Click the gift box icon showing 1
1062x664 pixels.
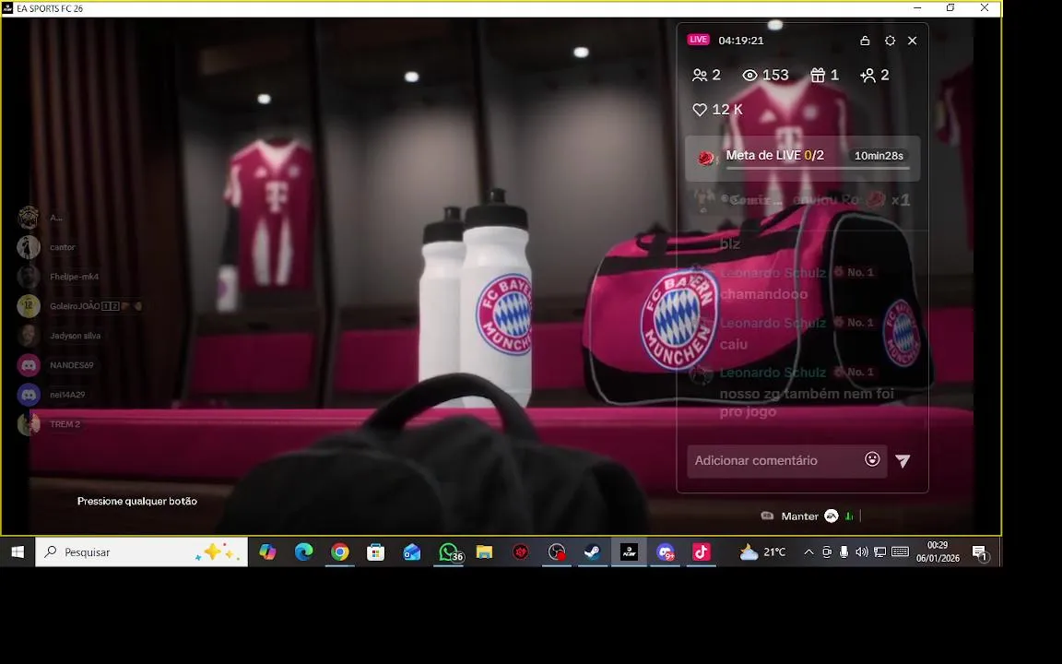tap(818, 76)
